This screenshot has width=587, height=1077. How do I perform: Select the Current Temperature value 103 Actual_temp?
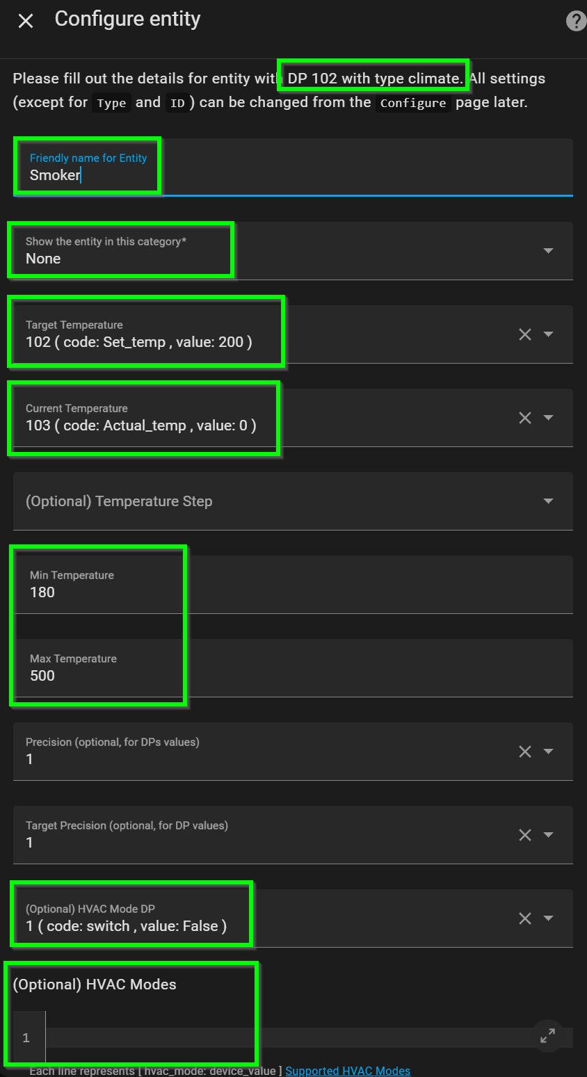(x=140, y=426)
